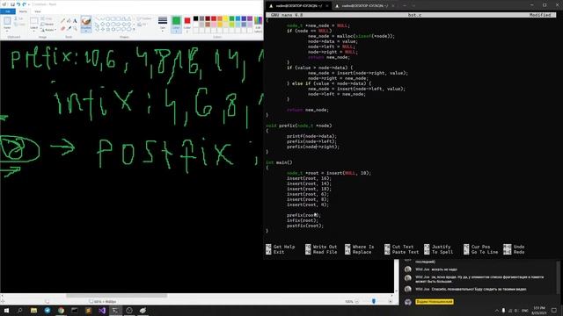Select the Text tool in Paint

pos(75,21)
